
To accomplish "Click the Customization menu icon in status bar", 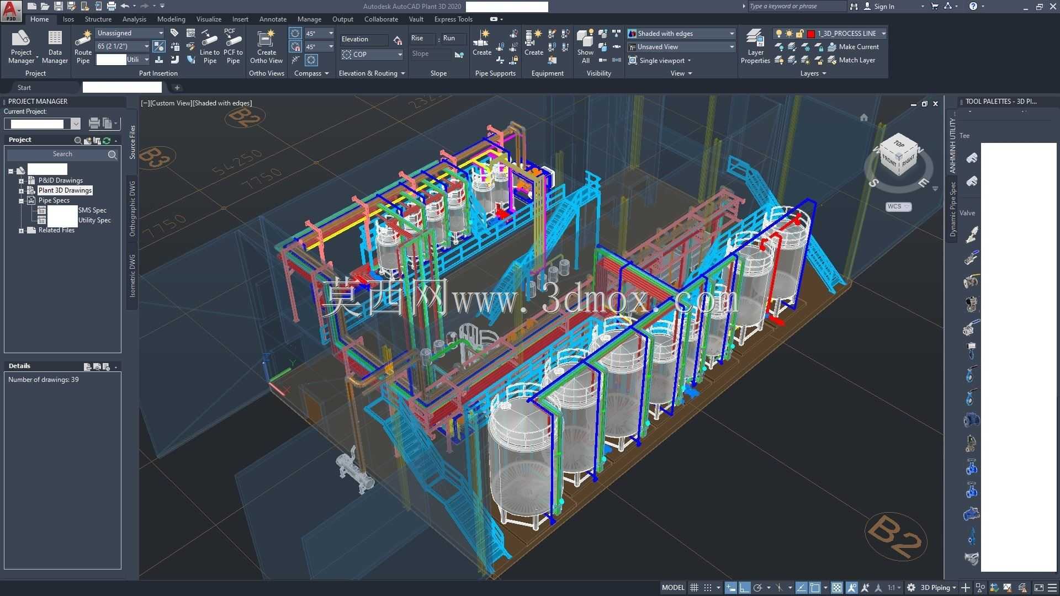I will [x=1052, y=588].
